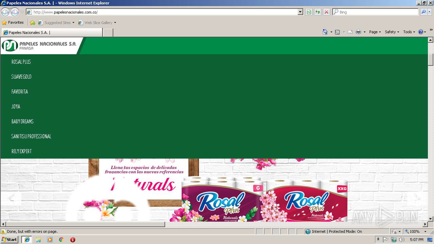434x244 pixels.
Task: Open the Windows Media Player taskbar icon
Action: click(x=50, y=240)
